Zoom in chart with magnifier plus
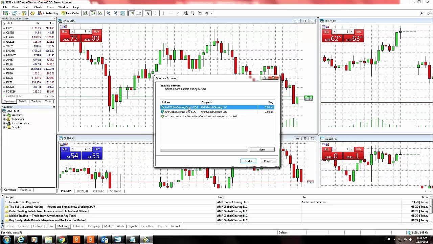Screen dimensions: 433x244 108,13
